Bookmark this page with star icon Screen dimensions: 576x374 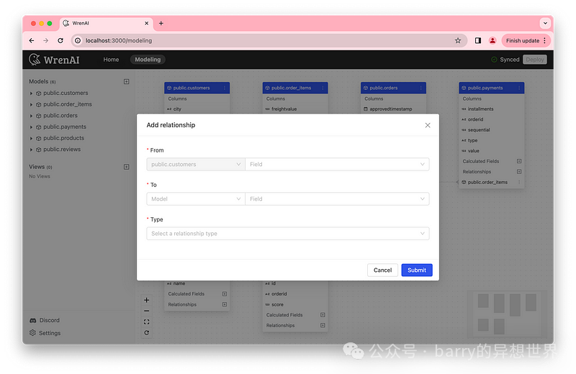458,41
